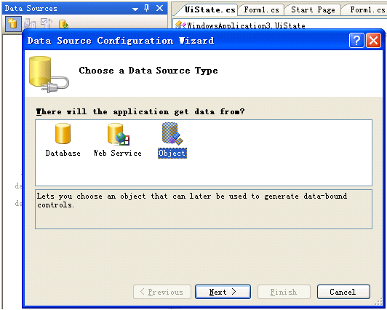Open Data Sources panel window position dropdown
This screenshot has width=387, height=310.
click(135, 9)
